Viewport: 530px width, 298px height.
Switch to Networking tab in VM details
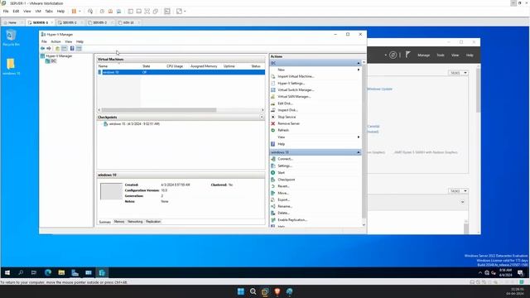point(135,222)
